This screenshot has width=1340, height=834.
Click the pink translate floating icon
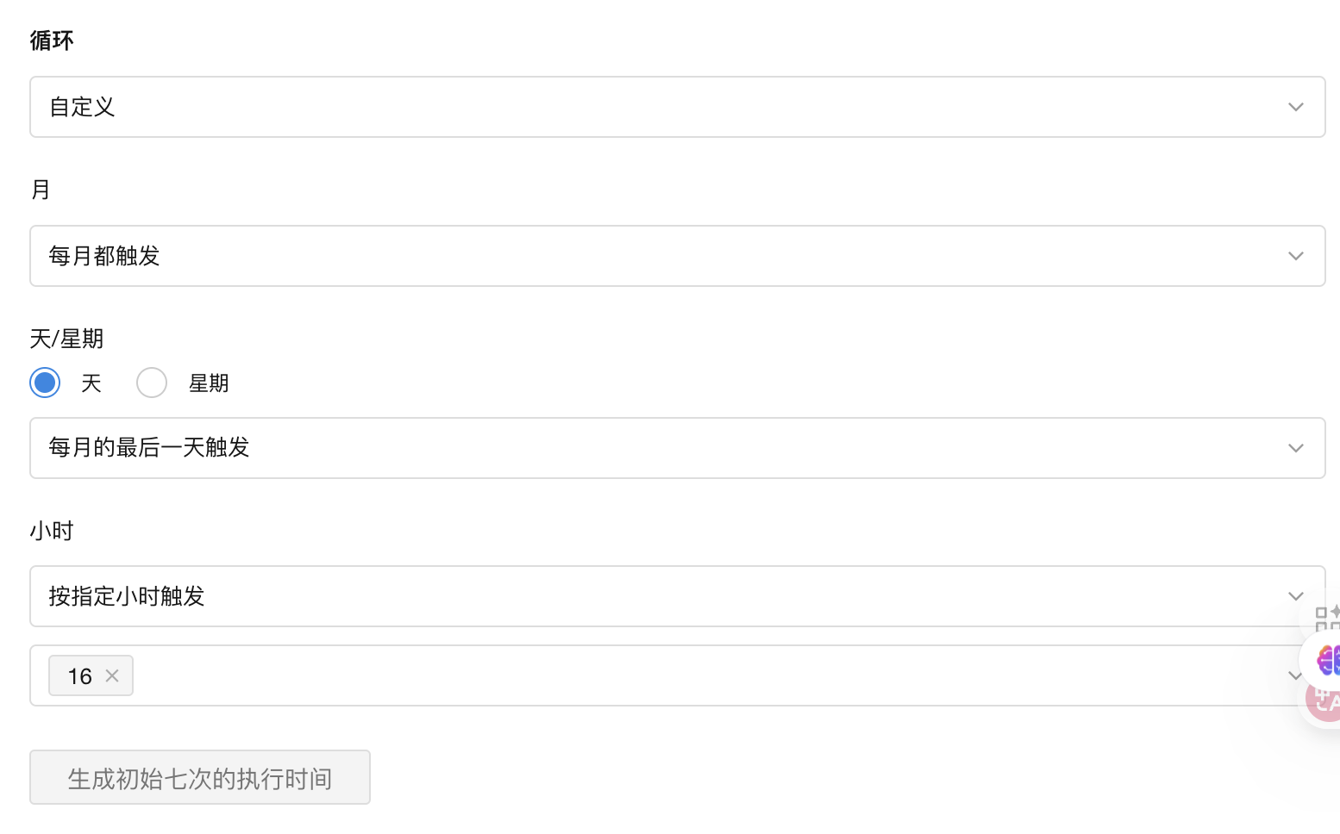[1325, 702]
